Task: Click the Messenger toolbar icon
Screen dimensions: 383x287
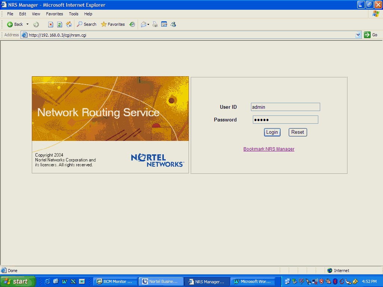Action: pos(173,24)
